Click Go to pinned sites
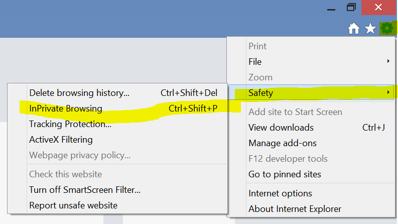 pyautogui.click(x=285, y=174)
